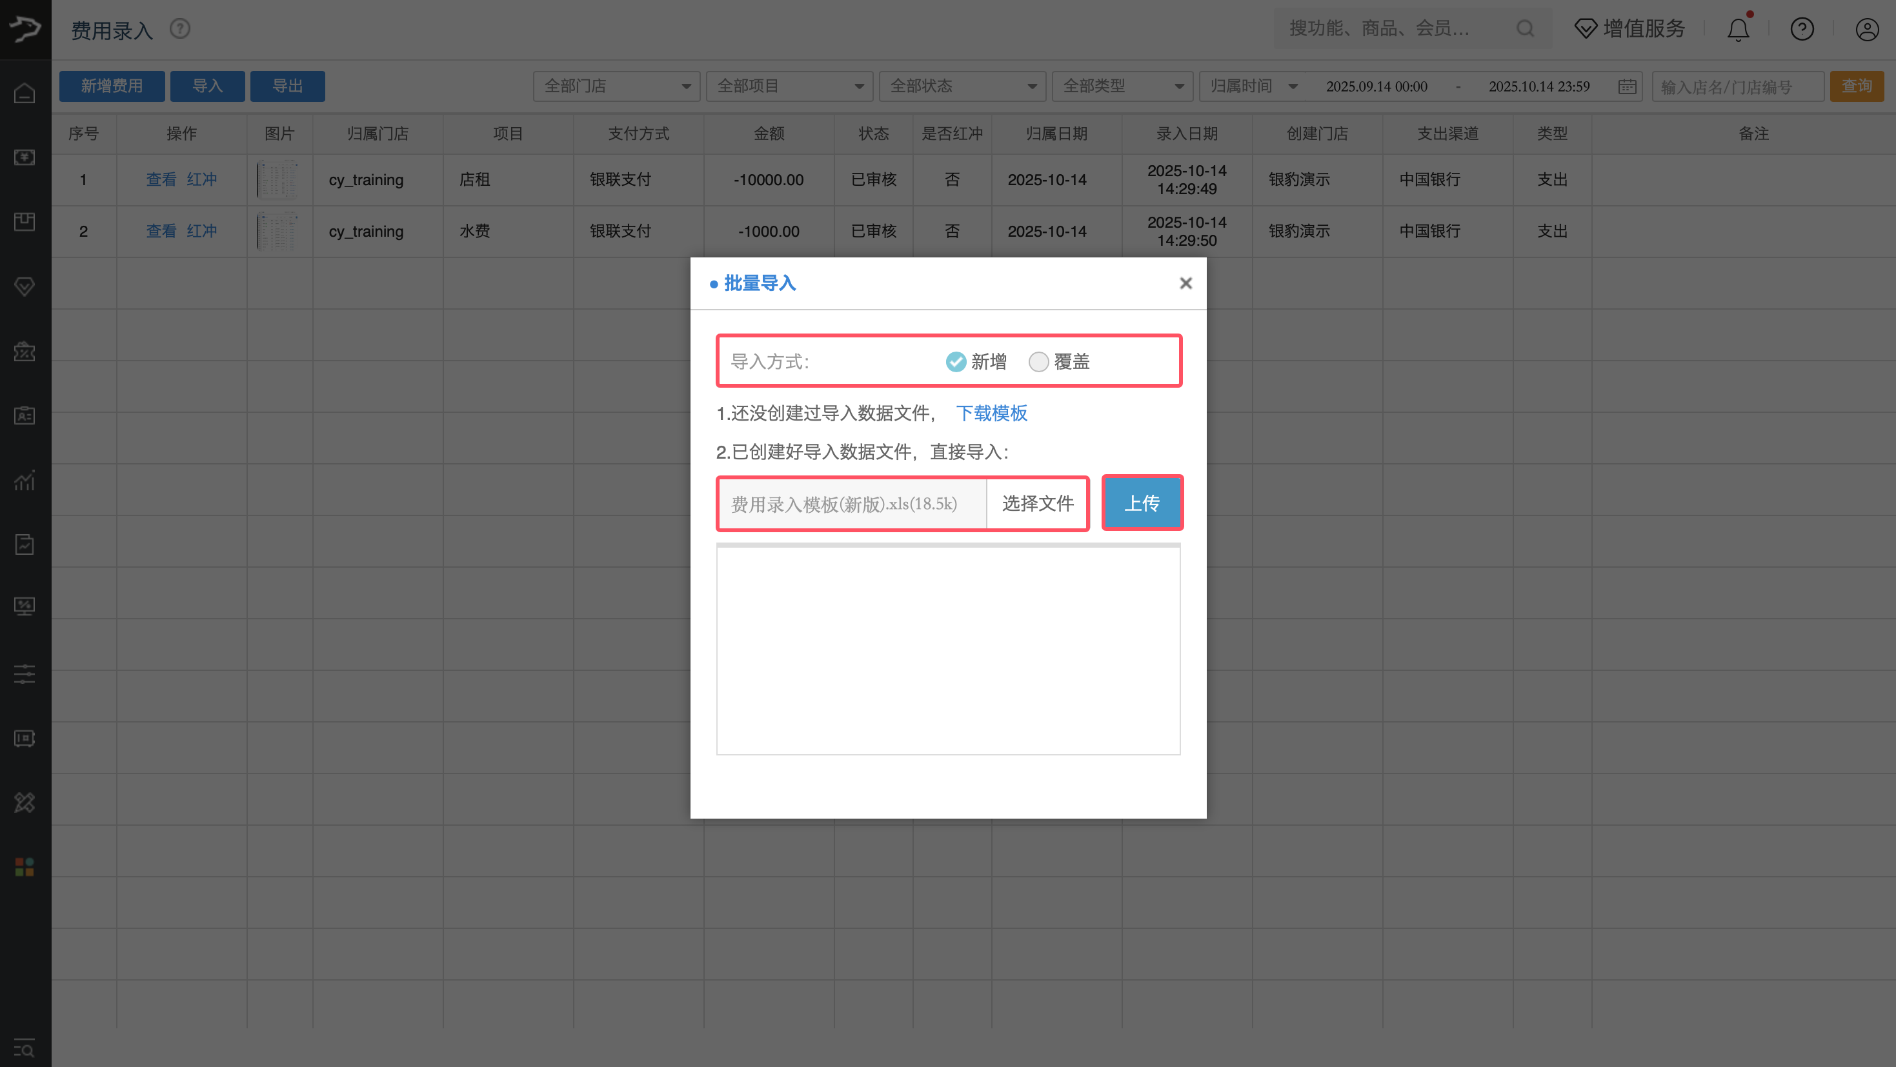Expand the 全部门店 dropdown
The width and height of the screenshot is (1896, 1067).
click(616, 86)
